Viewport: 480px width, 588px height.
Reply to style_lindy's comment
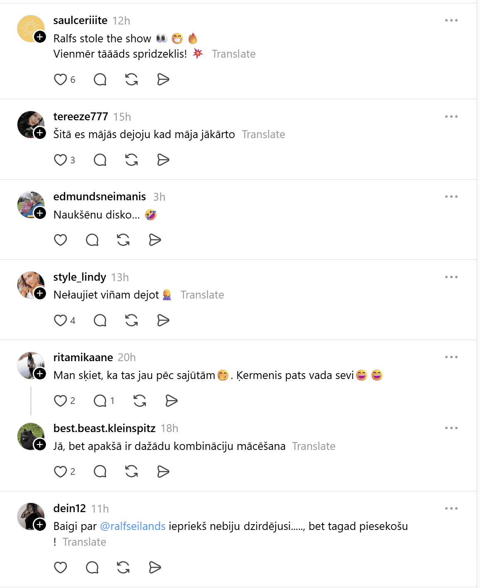(x=100, y=321)
